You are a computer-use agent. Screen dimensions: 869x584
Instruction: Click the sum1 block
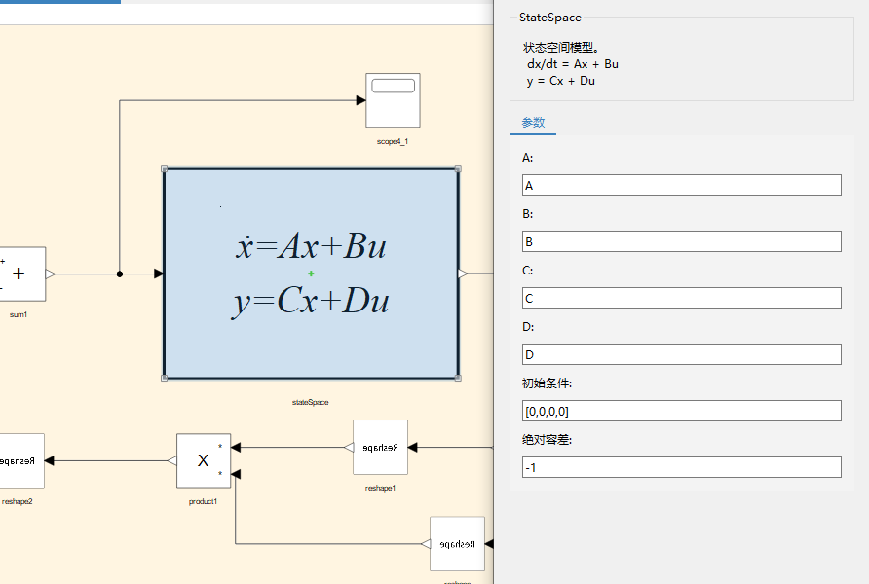point(22,274)
